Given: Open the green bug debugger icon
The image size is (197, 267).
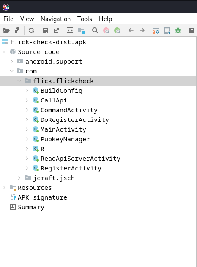Looking at the screenshot, I should click(x=178, y=30).
